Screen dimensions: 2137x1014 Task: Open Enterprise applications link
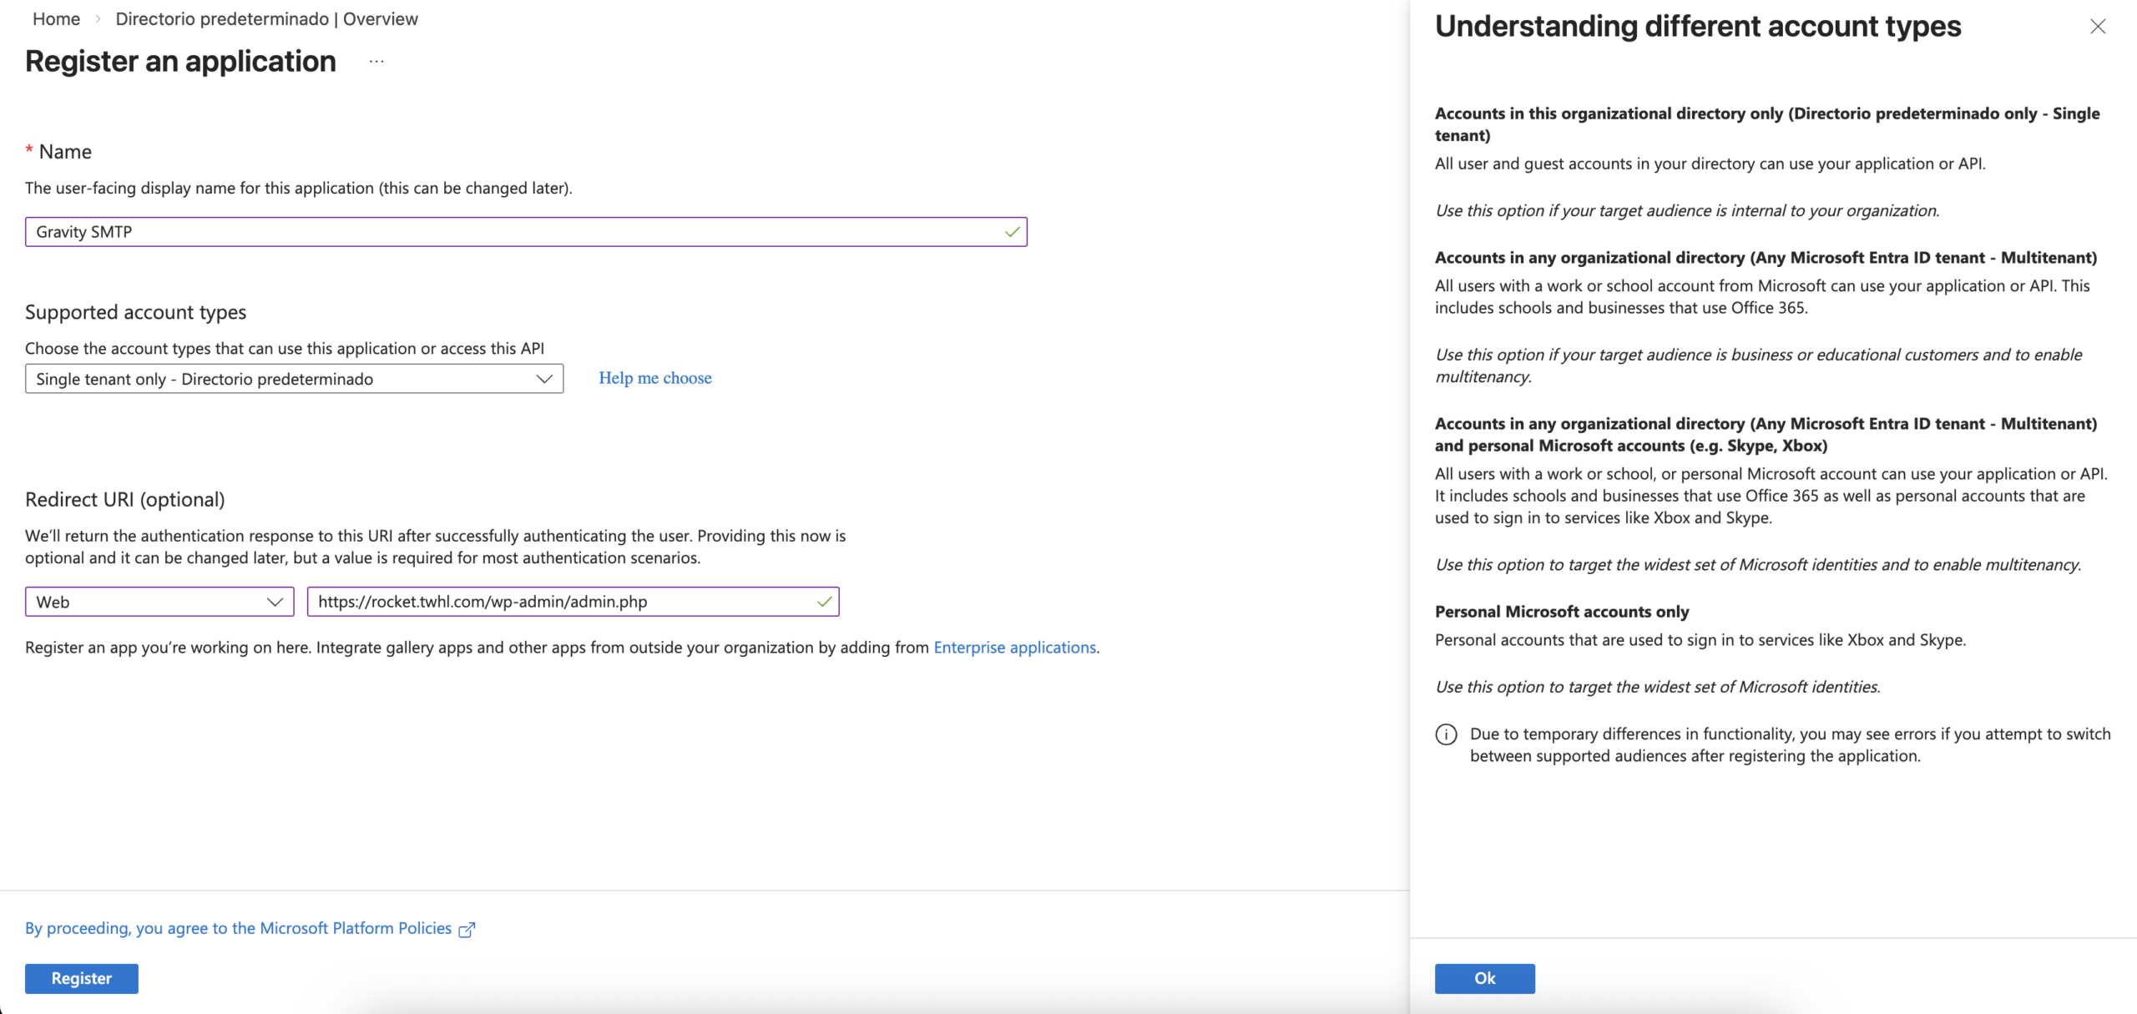1014,648
